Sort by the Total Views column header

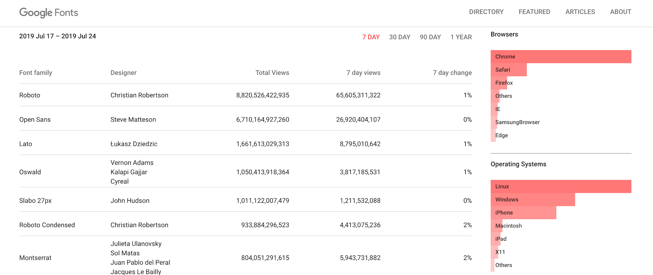point(272,73)
